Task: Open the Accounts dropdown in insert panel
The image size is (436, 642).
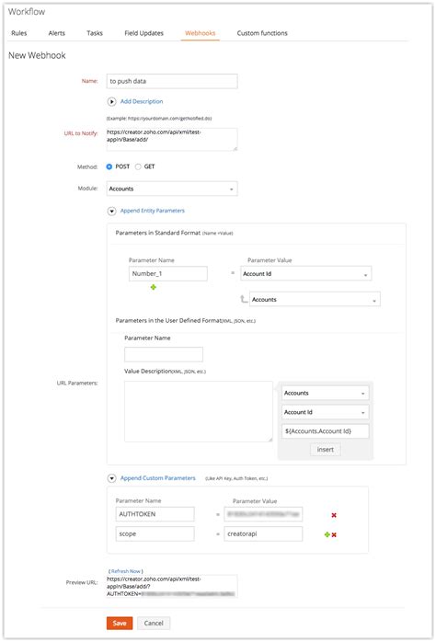Action: coord(325,393)
